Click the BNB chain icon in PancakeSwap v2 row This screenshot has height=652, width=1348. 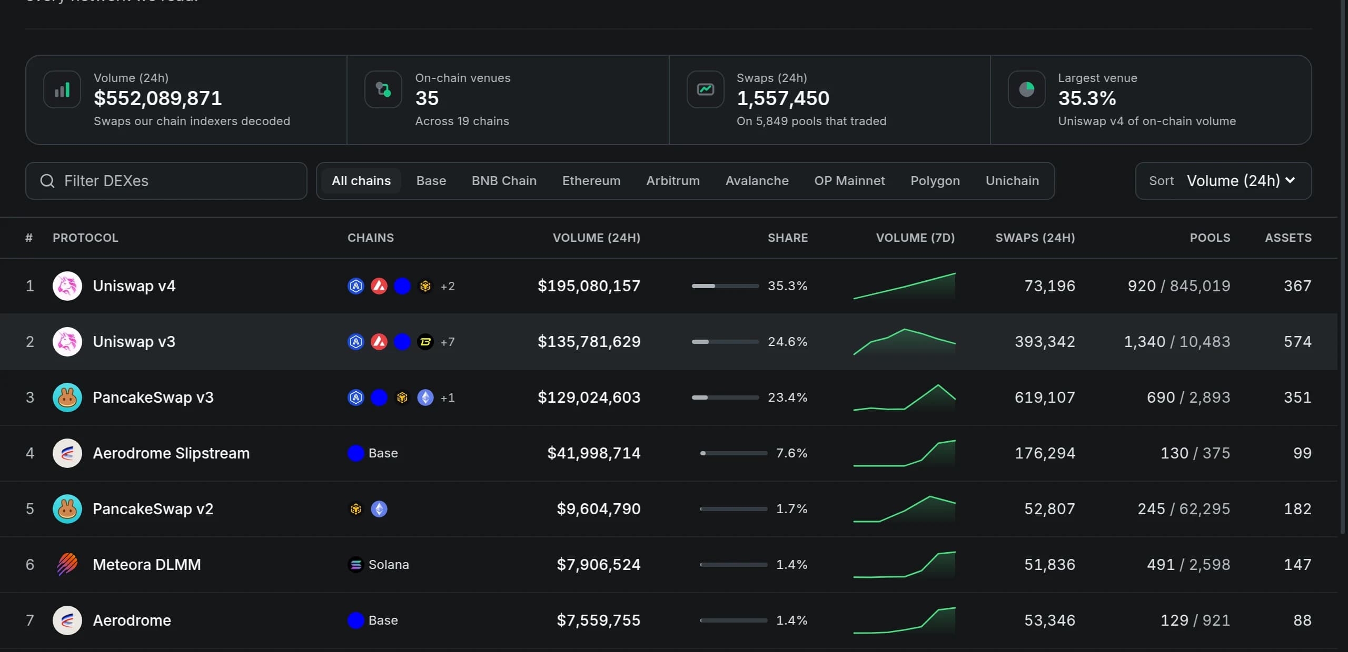[x=356, y=509]
